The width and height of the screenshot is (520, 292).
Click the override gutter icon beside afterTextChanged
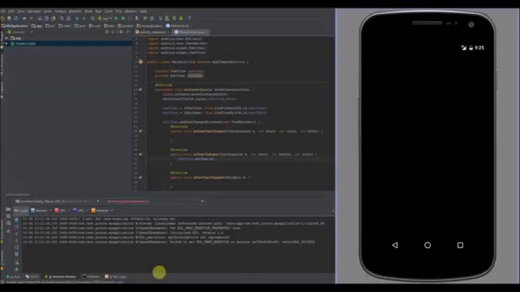[x=141, y=177]
